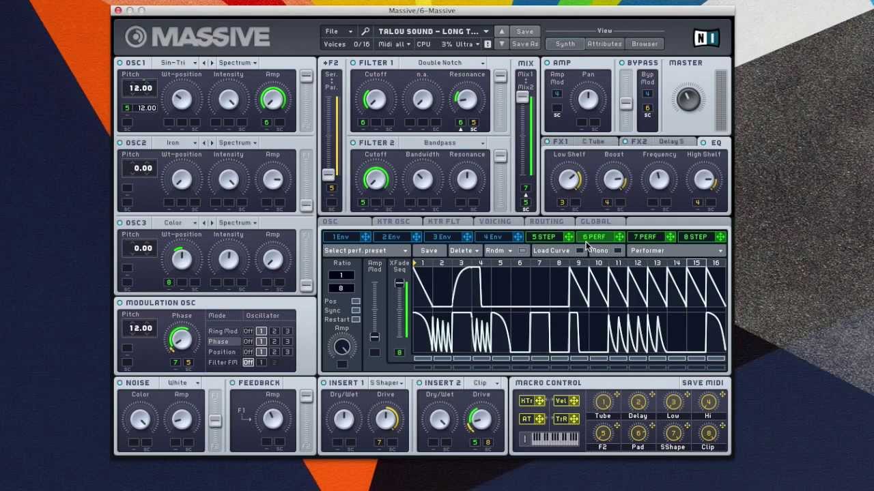Click the next preset down arrow
This screenshot has height=491, width=874.
[502, 44]
